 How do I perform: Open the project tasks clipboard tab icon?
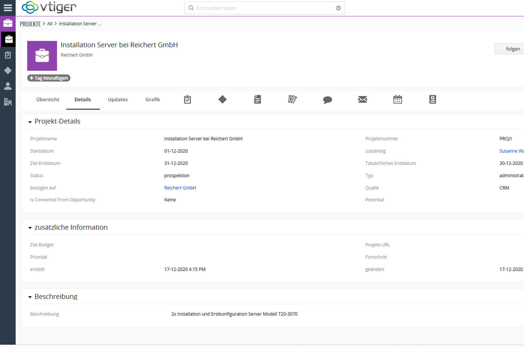click(187, 99)
